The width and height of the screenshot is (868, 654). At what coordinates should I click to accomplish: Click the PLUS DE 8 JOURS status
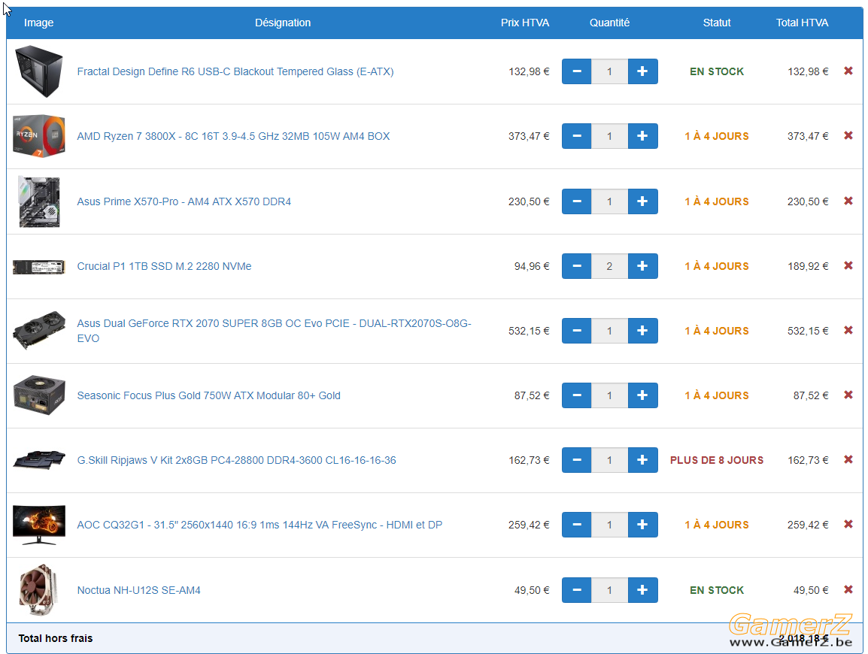717,460
